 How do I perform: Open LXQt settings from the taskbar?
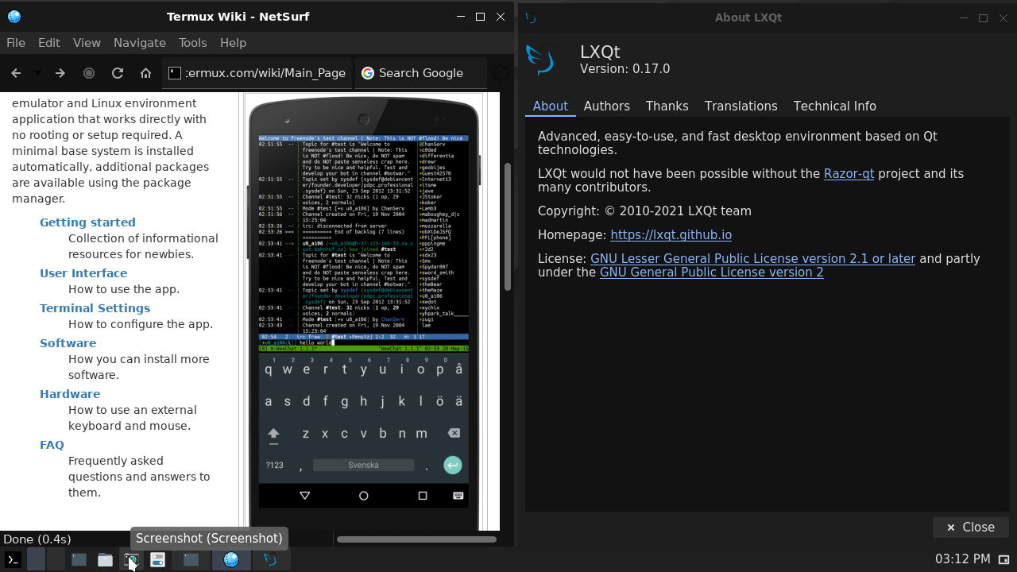click(157, 559)
